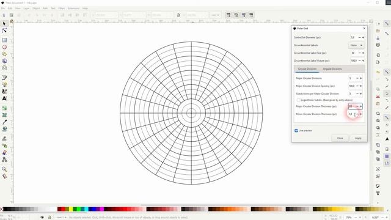Select the Gradient tool
This screenshot has width=391, height=220.
(4, 108)
